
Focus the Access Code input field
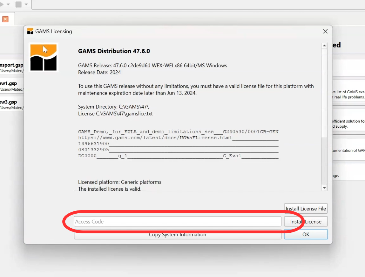point(177,222)
